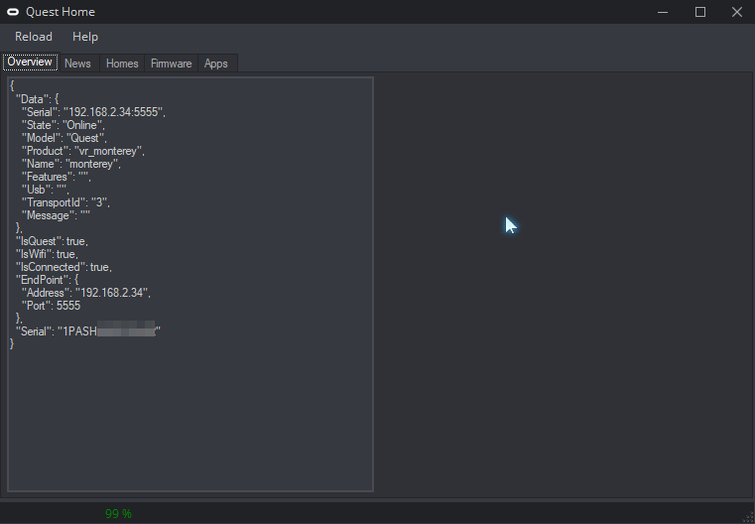Click the 99 % status value

[118, 514]
